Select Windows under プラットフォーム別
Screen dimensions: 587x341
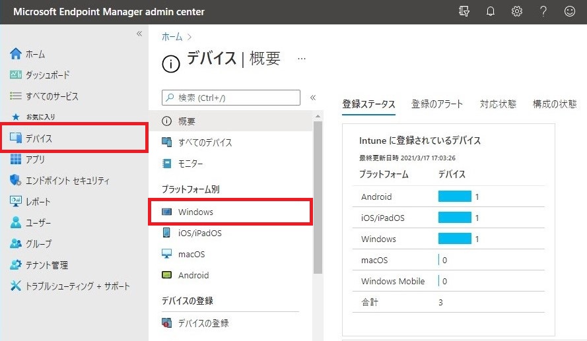click(195, 212)
